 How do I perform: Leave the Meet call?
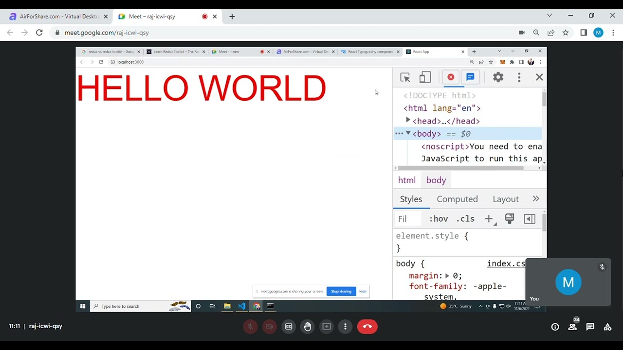367,327
